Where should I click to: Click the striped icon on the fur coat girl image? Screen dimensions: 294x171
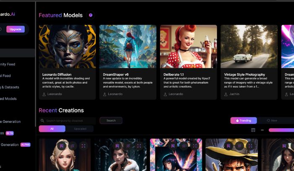coord(128,145)
